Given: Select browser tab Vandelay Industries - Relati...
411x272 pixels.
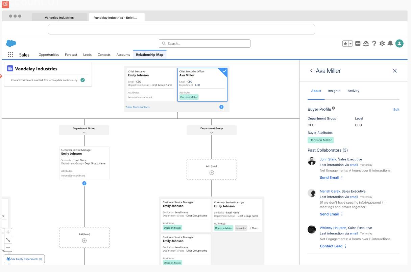Looking at the screenshot, I should click(x=117, y=17).
